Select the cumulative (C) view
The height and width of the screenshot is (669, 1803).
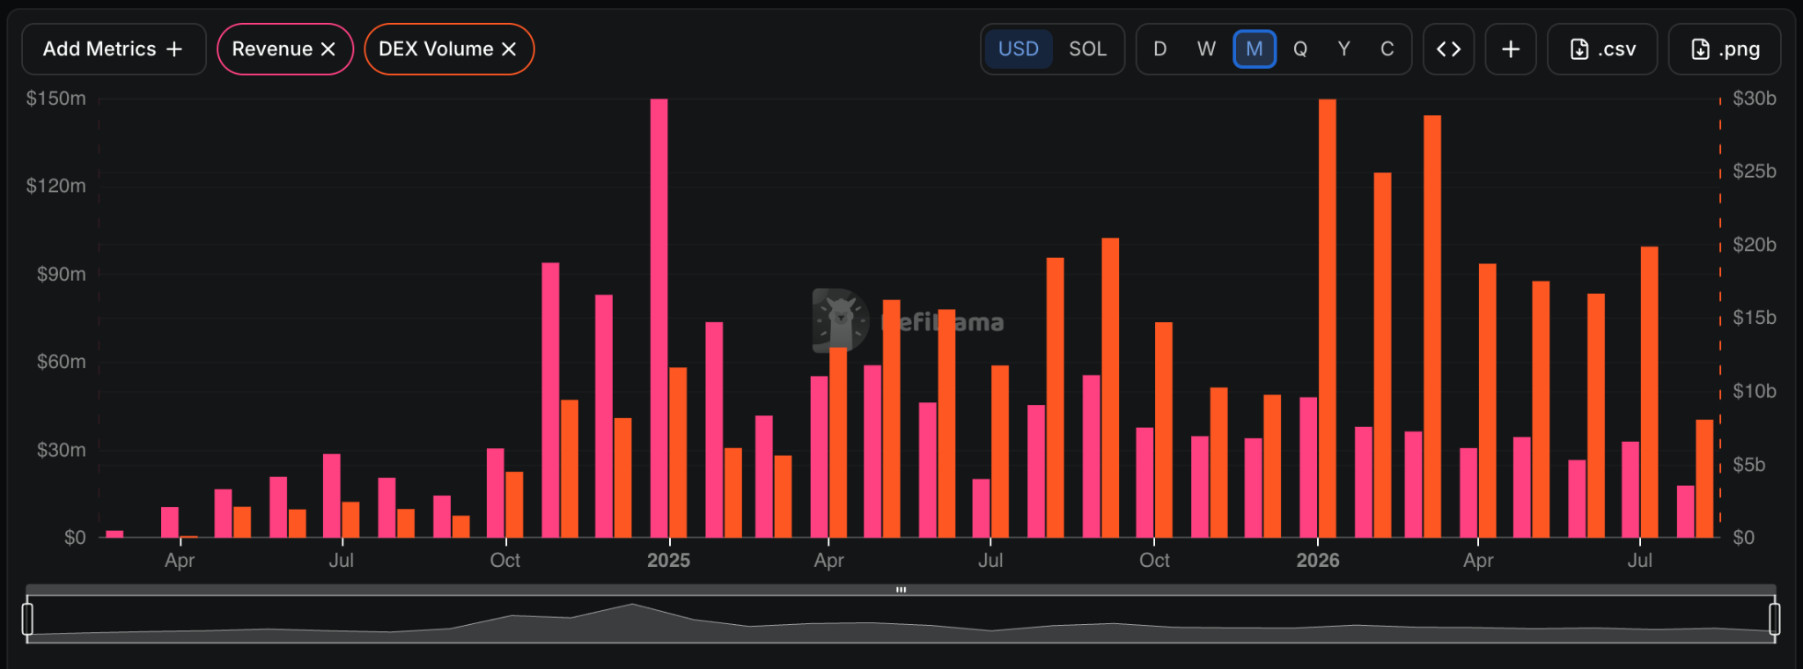click(x=1387, y=49)
